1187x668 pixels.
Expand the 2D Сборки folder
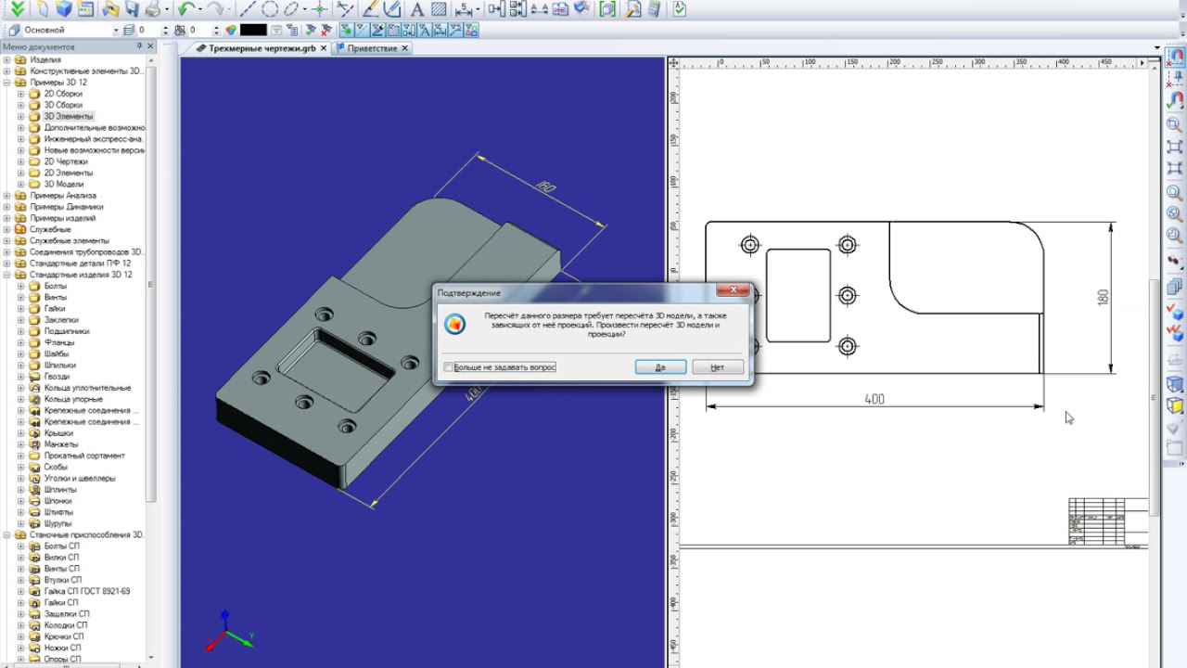tap(20, 94)
